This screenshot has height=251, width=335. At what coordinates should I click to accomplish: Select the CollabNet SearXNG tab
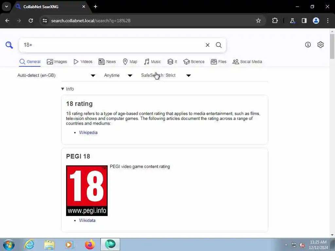(51, 7)
